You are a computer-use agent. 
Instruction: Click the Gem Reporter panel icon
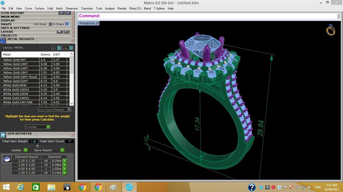tap(3, 135)
